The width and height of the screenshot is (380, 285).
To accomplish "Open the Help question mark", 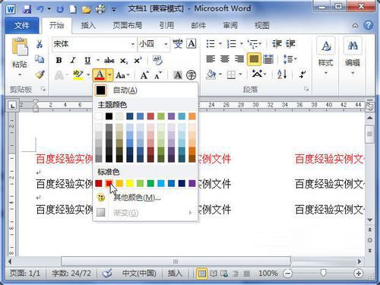I will [x=369, y=25].
